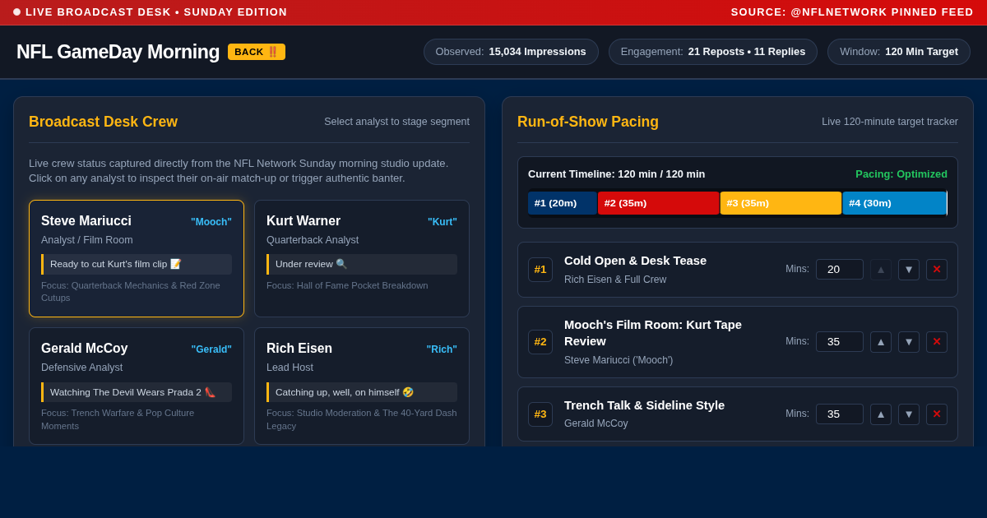Click the 'Catching up, well, on himself' status
The image size is (987, 518).
[x=362, y=392]
